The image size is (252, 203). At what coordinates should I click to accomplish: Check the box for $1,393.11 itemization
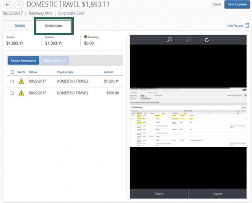[12, 81]
